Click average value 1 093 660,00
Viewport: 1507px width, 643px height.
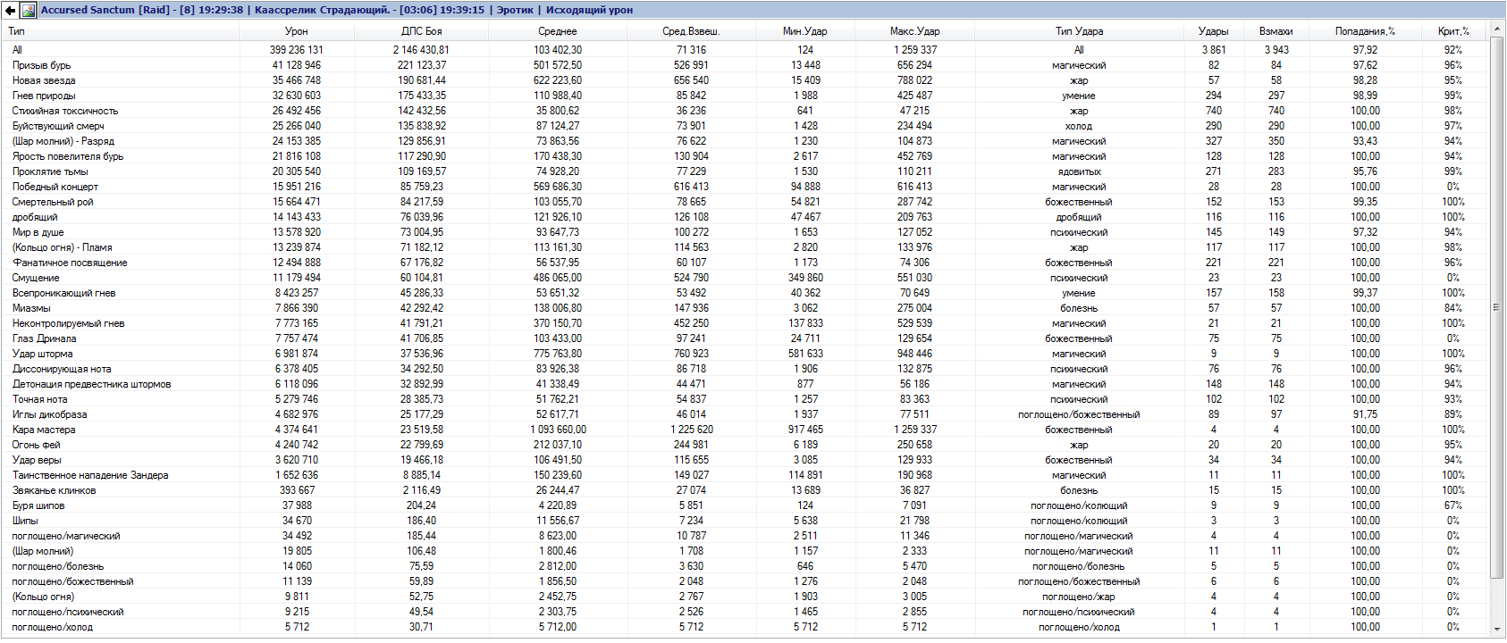tap(558, 430)
